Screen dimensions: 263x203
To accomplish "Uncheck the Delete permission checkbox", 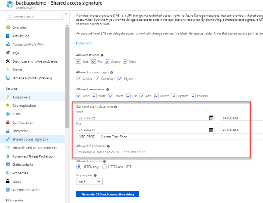I will pyautogui.click(x=110, y=96).
